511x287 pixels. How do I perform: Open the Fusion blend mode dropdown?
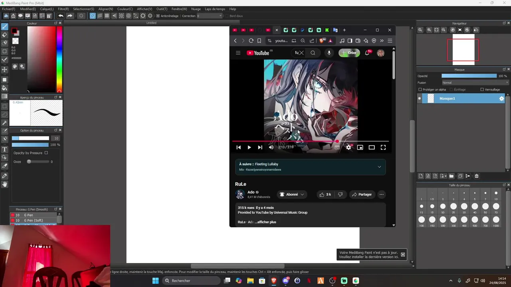pos(475,83)
